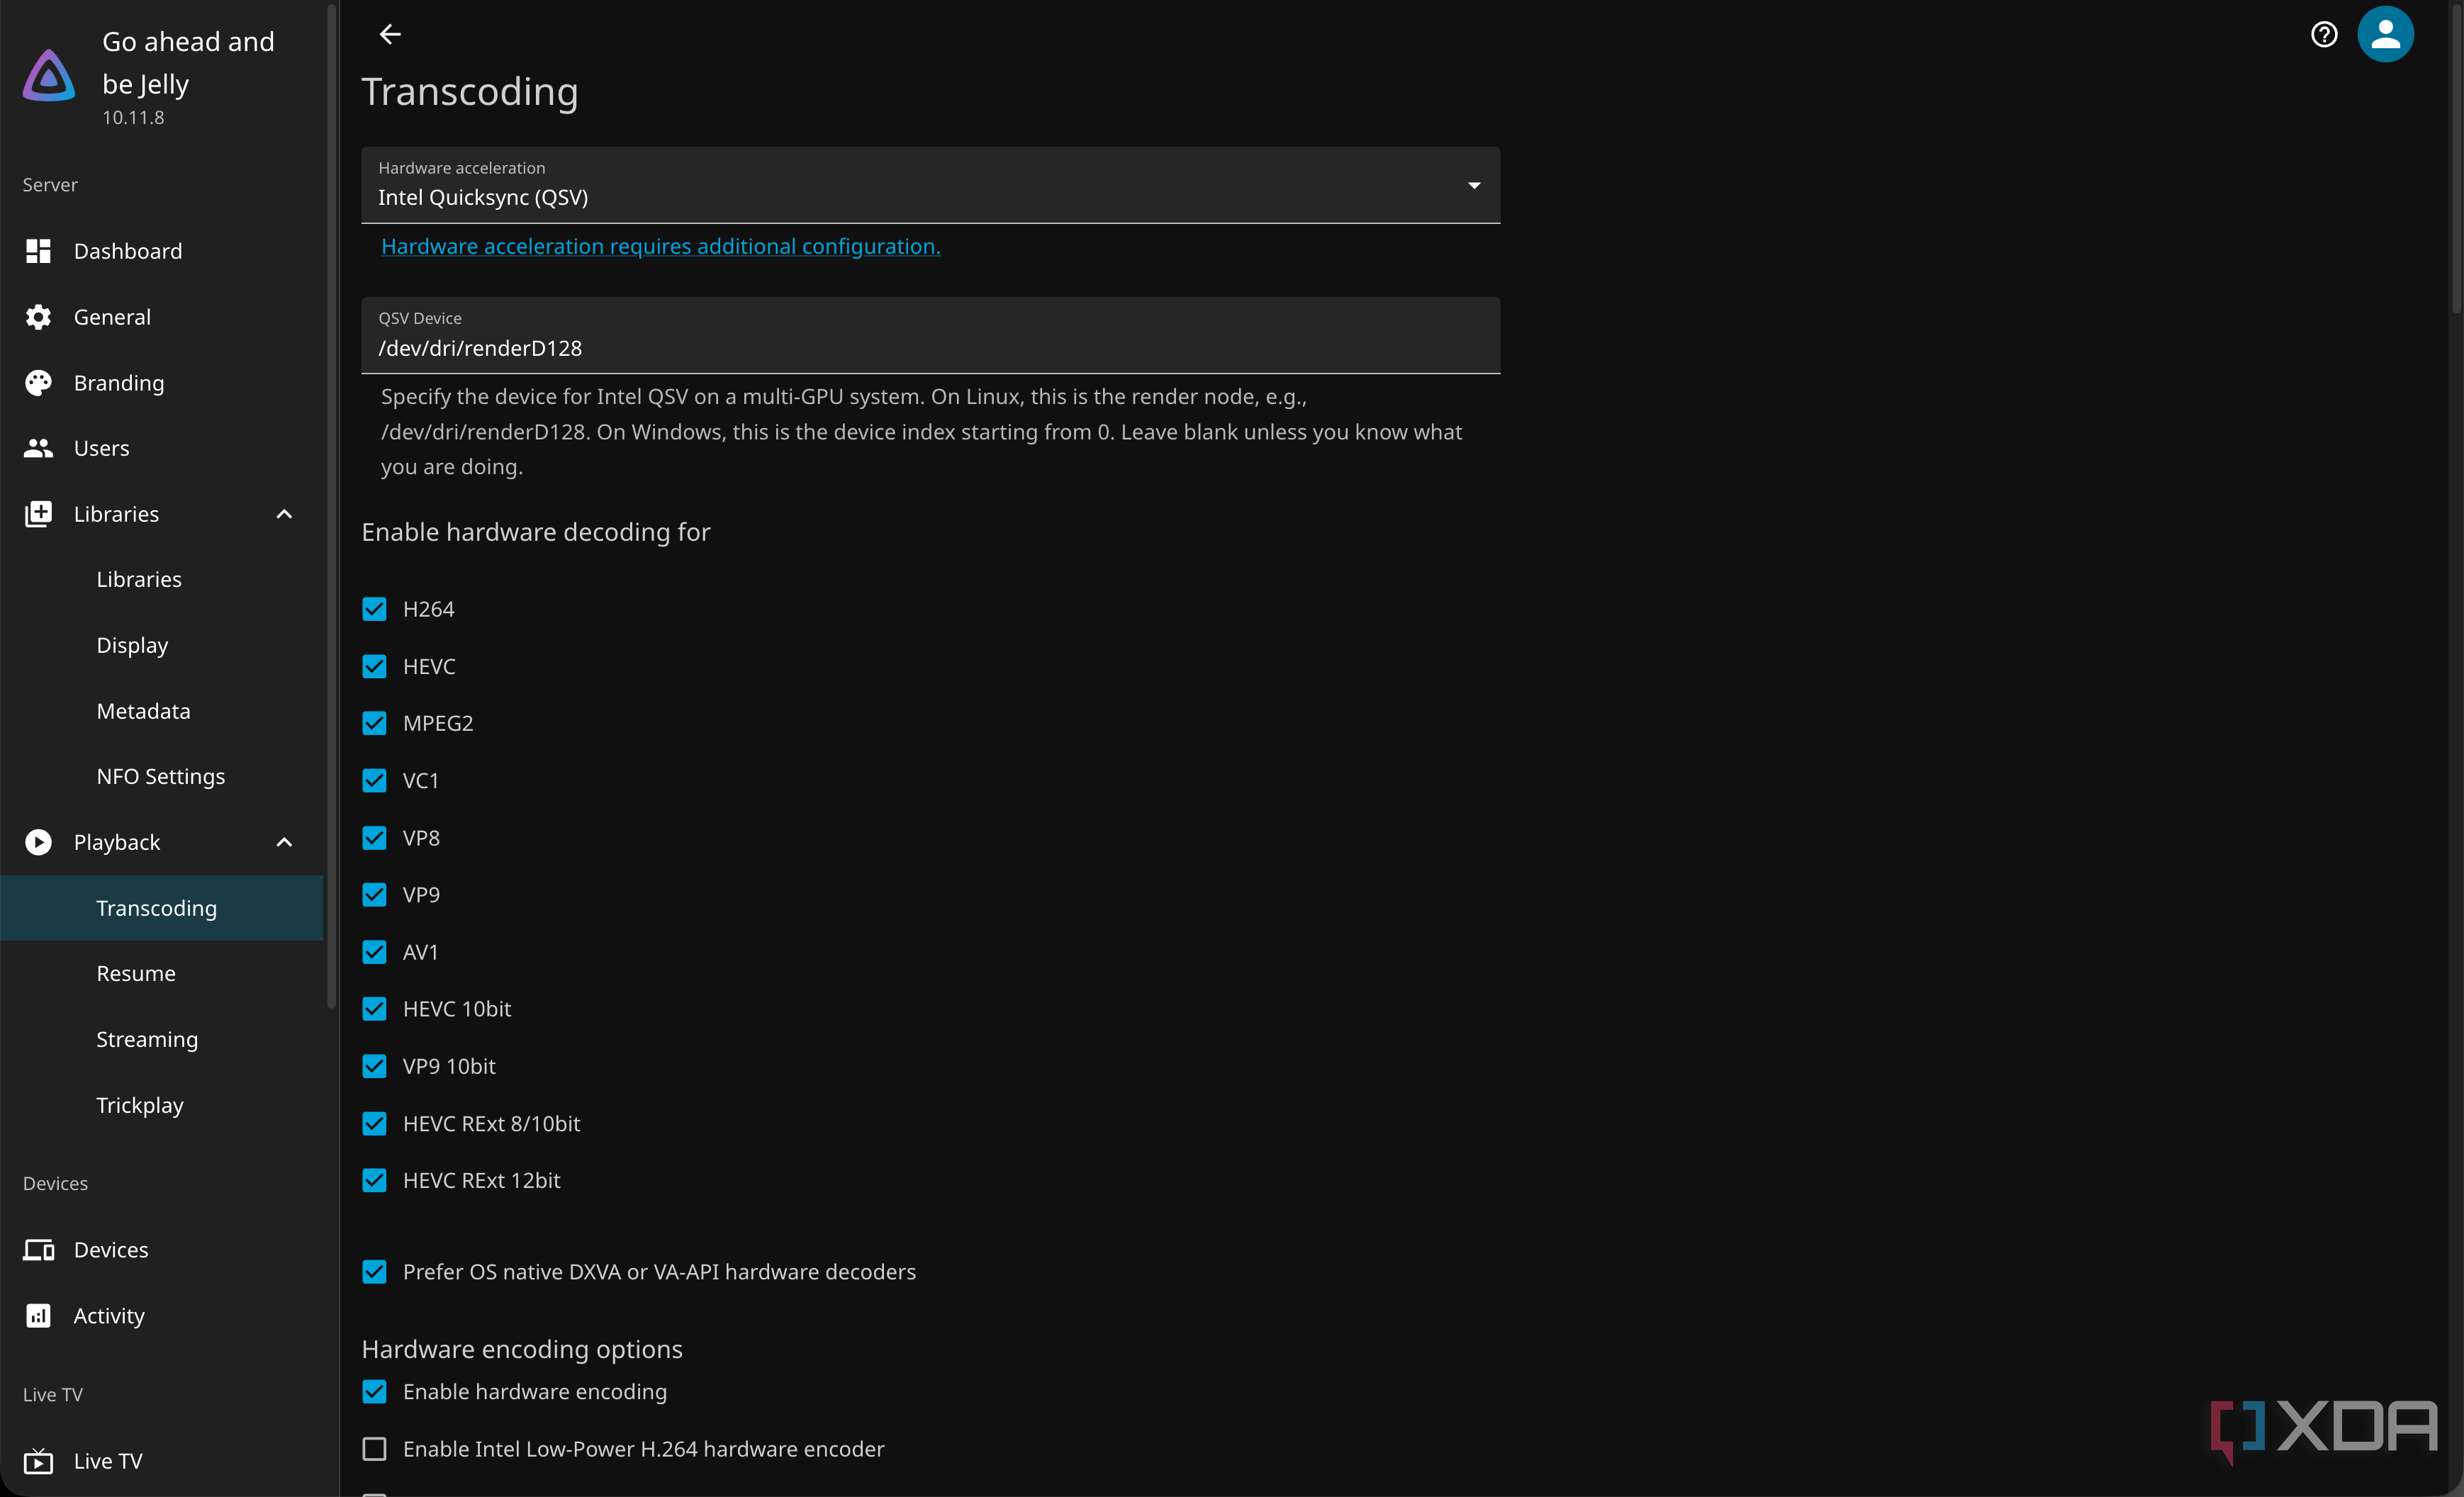Uncheck the HEVC decoding checkbox

click(x=374, y=666)
